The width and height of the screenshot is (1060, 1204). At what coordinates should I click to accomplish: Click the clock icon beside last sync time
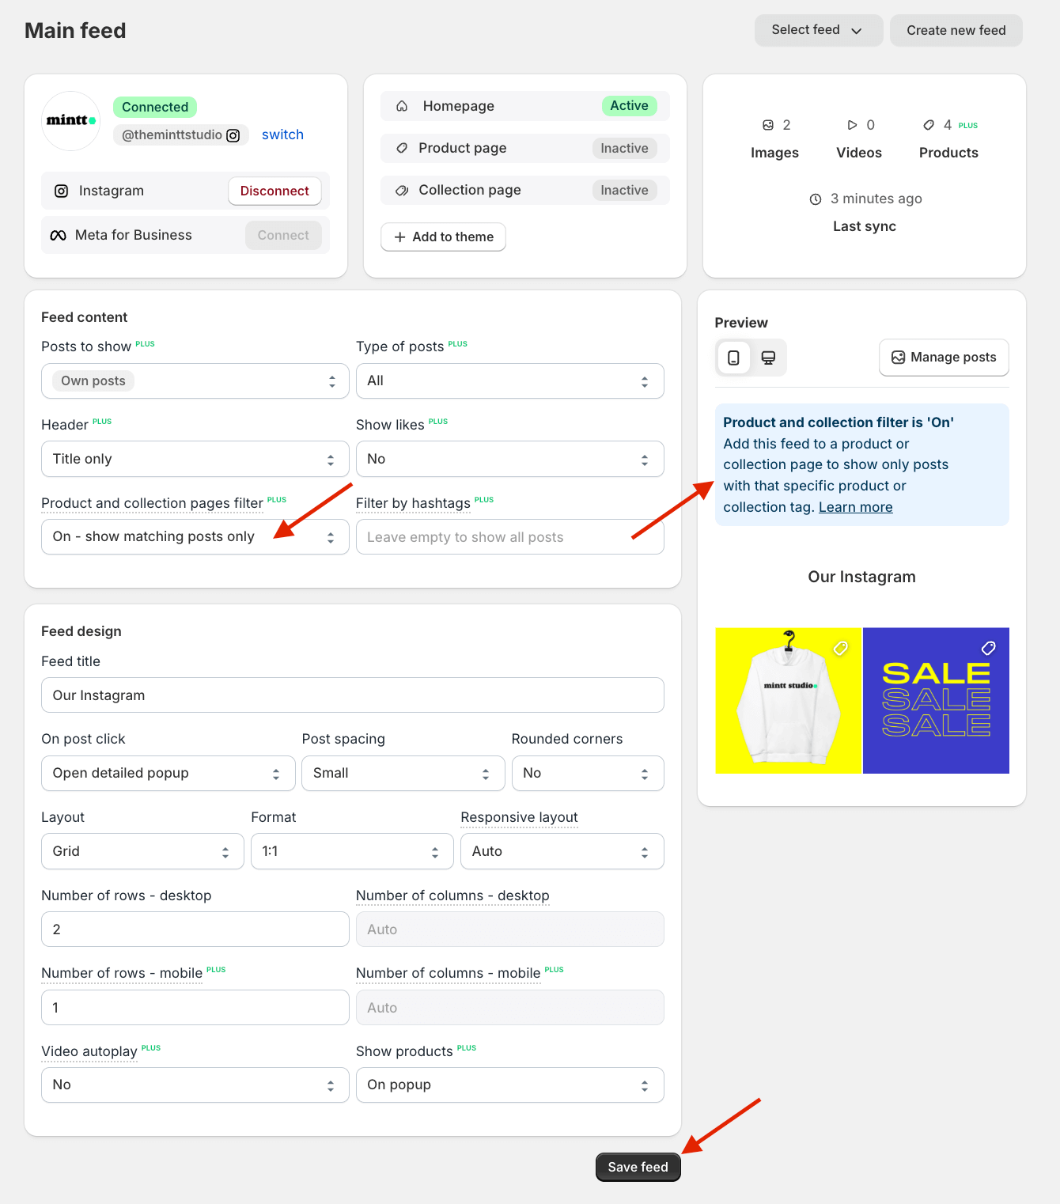pyautogui.click(x=816, y=199)
